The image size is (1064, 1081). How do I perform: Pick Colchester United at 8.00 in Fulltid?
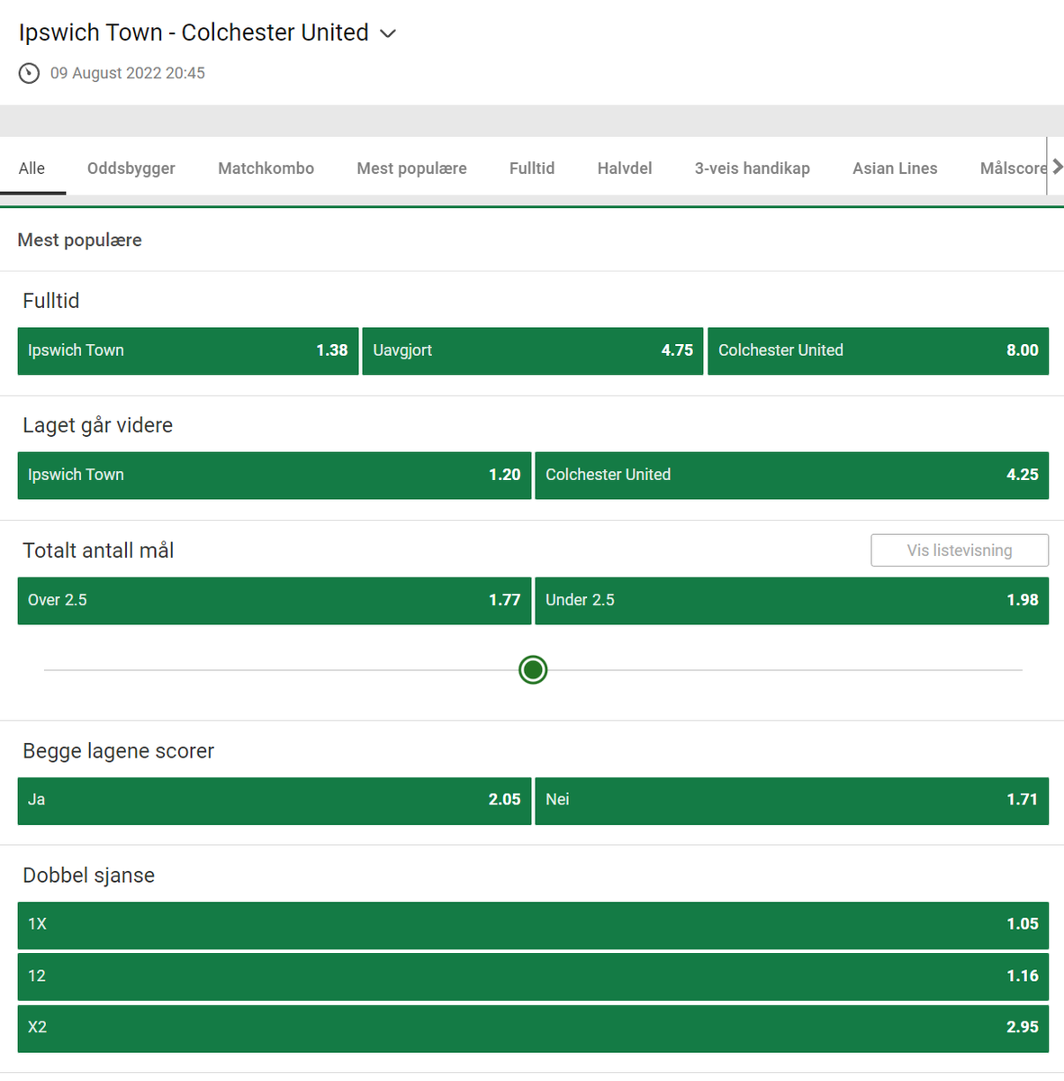(878, 350)
